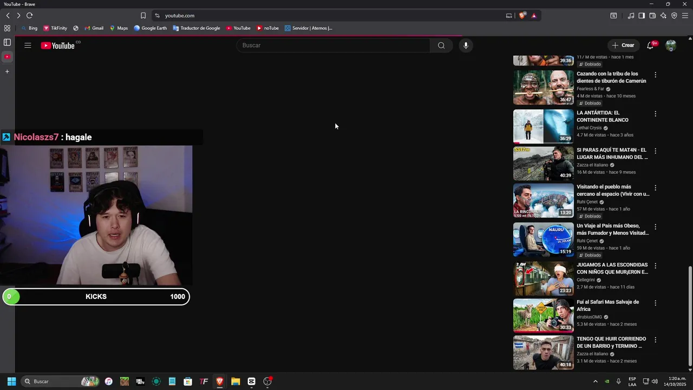Viewport: 693px width, 390px height.
Task: Toggle the vertical tabs panel icon
Action: pyautogui.click(x=7, y=42)
